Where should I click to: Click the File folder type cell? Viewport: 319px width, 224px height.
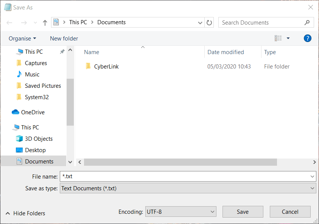[x=277, y=67]
